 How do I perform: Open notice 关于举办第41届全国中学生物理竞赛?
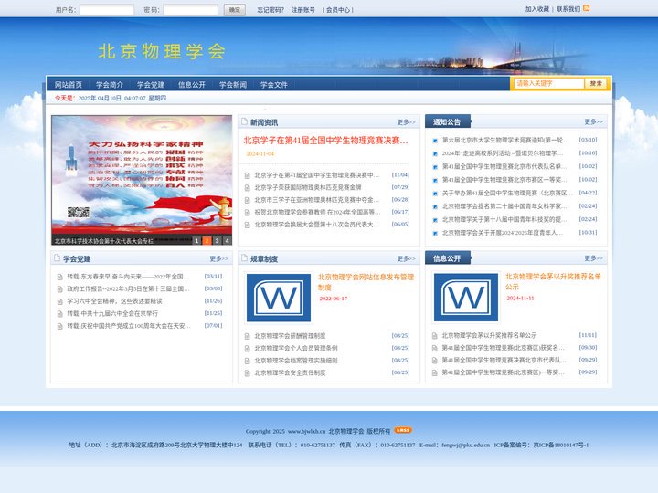(507, 193)
